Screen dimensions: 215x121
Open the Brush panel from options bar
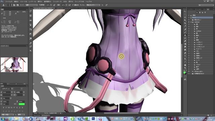(x=14, y=5)
